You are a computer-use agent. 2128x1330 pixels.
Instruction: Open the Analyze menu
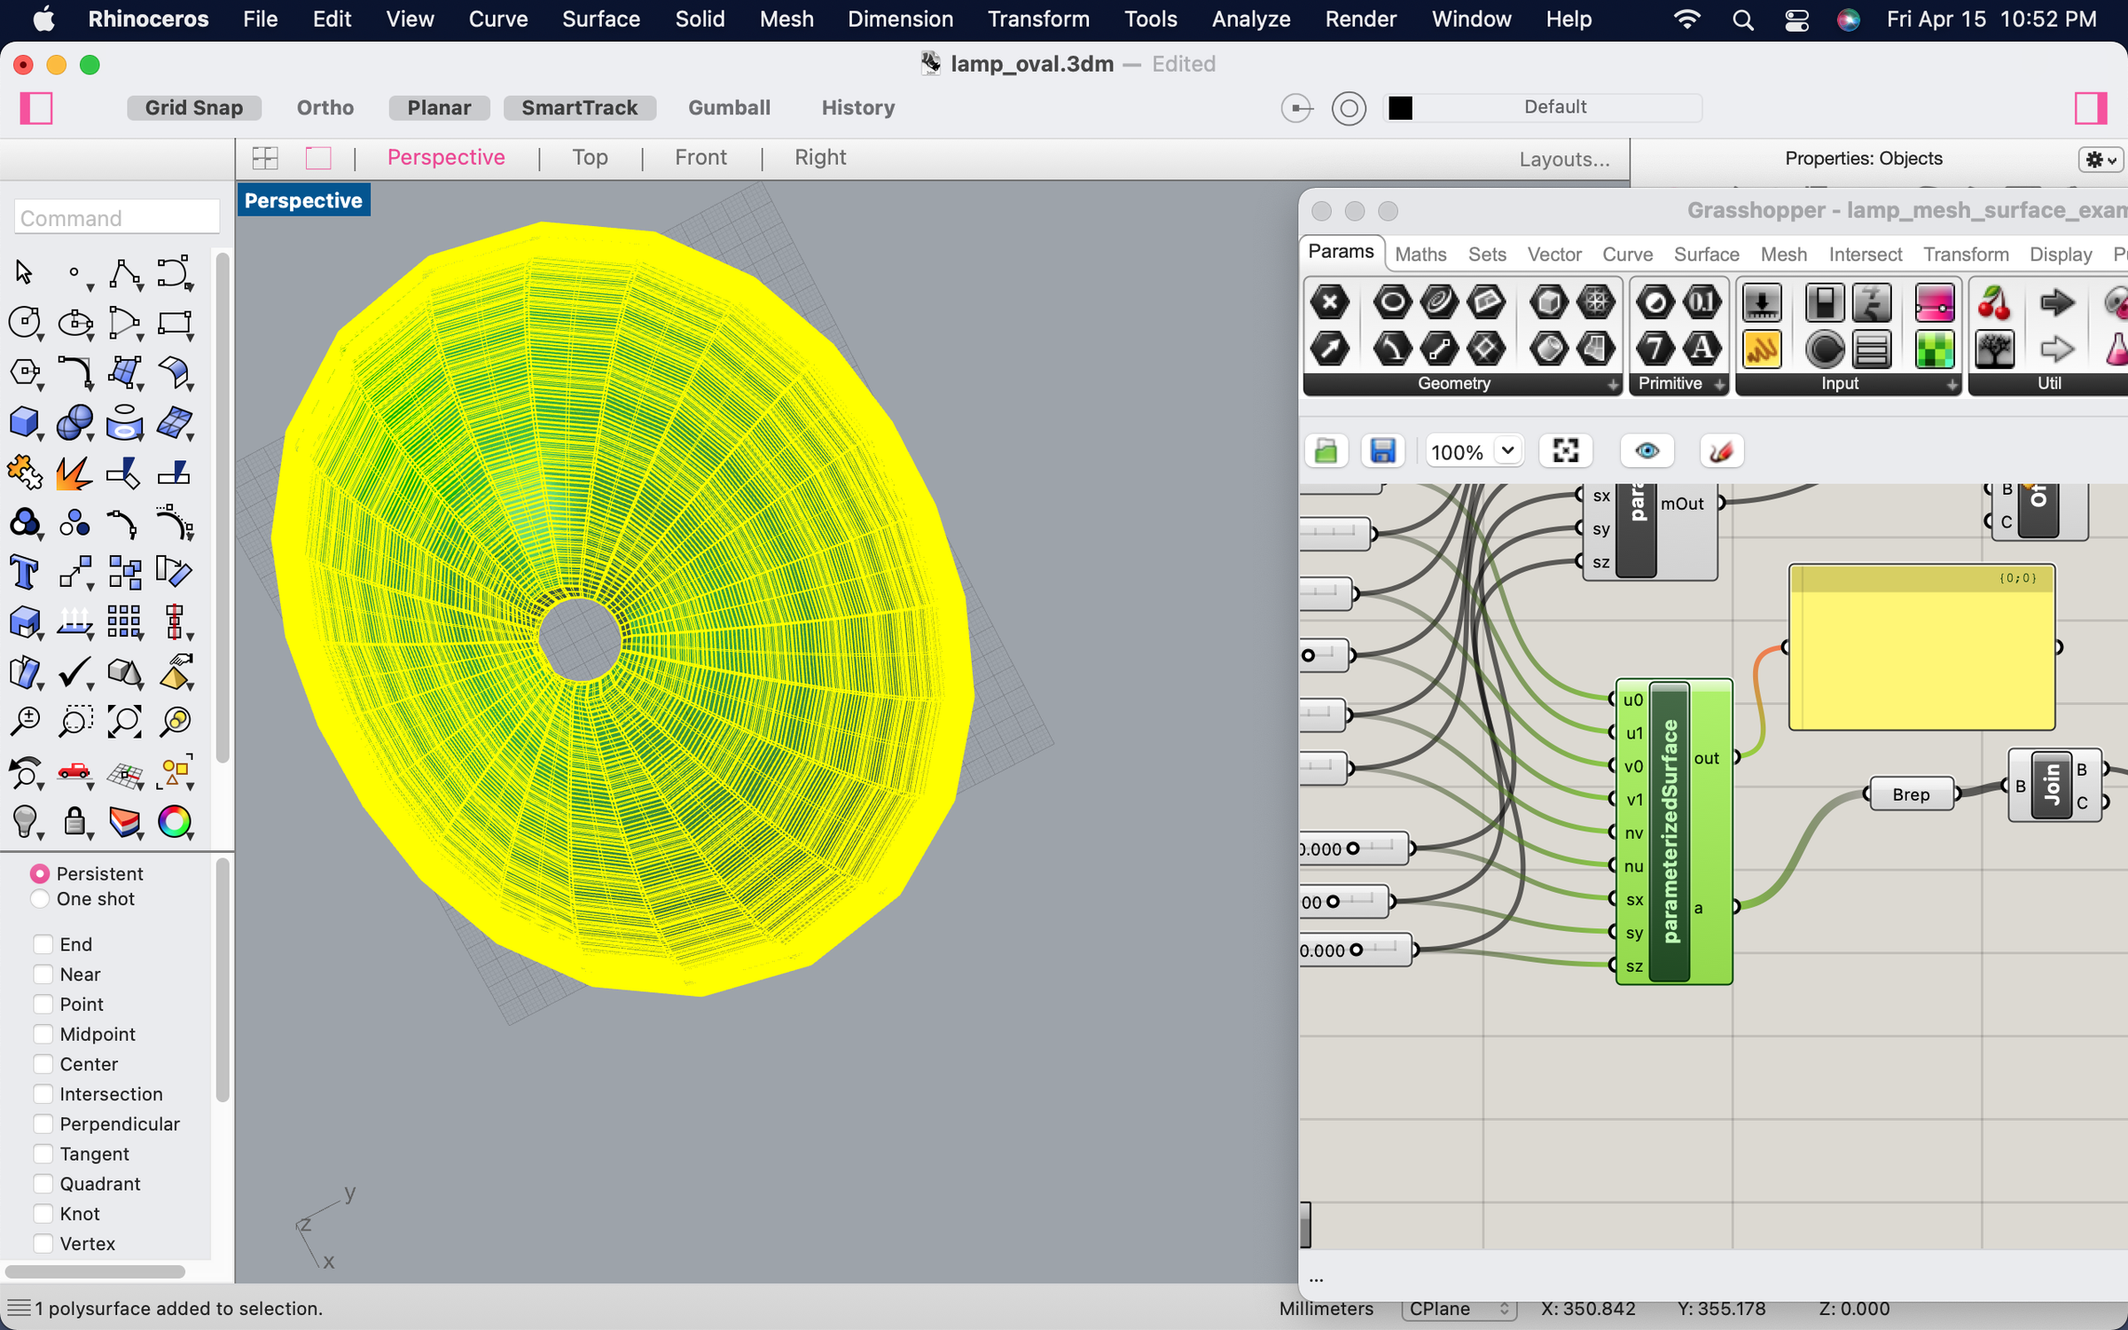tap(1250, 19)
